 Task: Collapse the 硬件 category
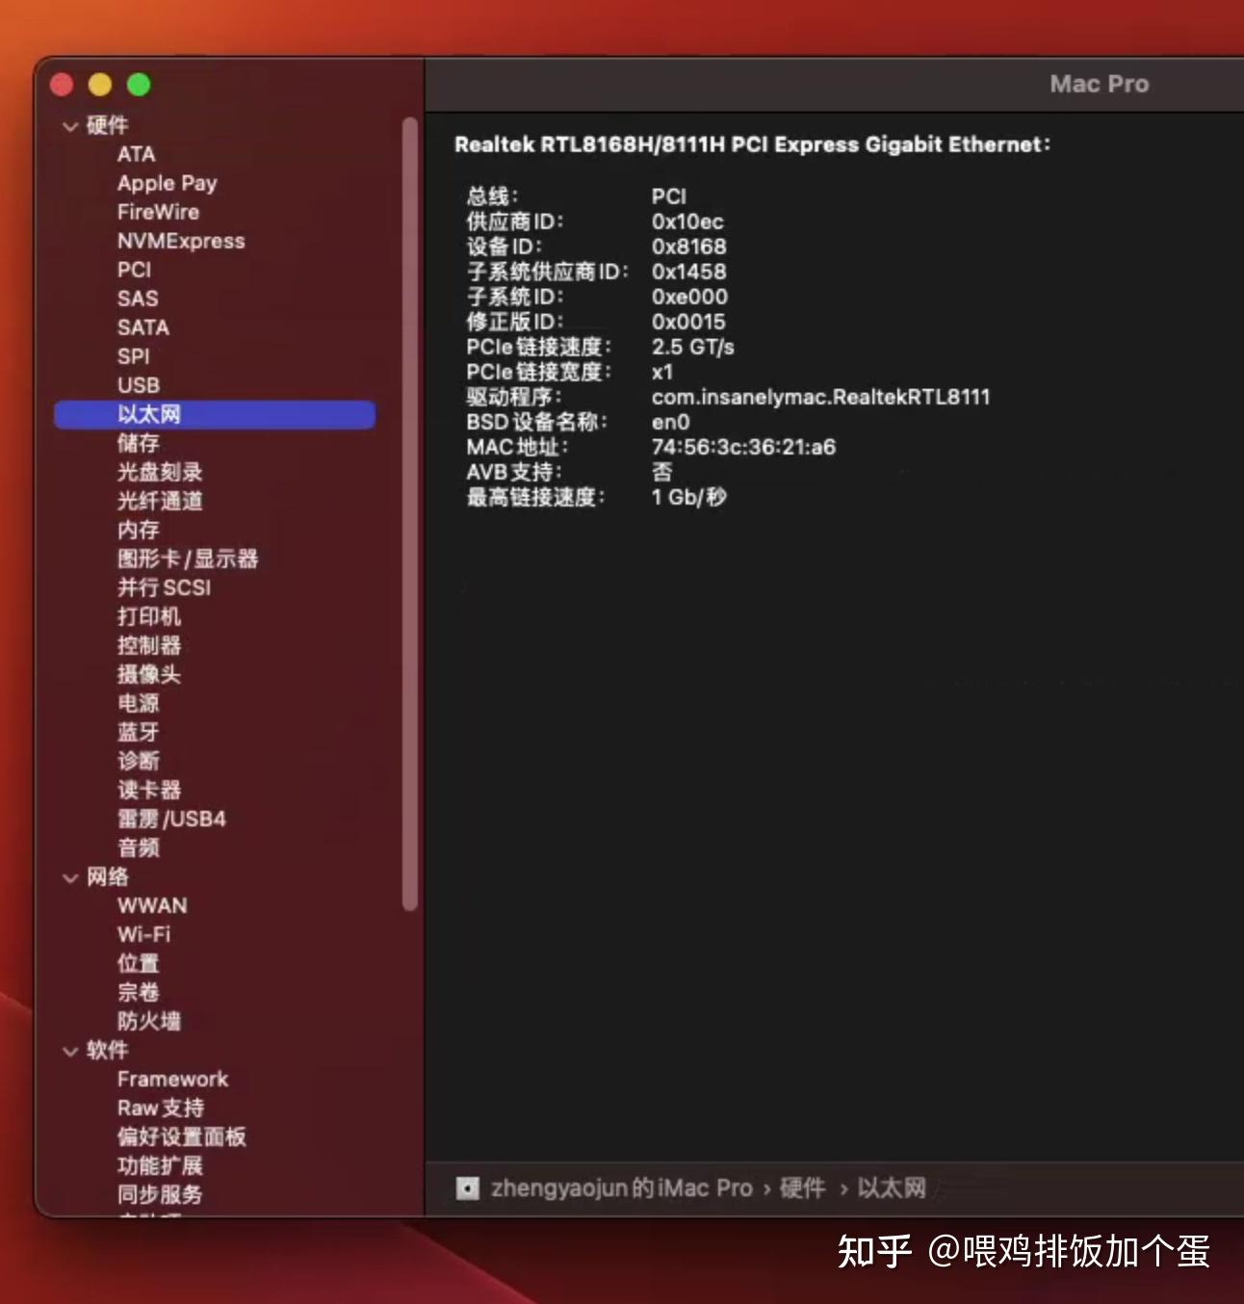point(70,124)
